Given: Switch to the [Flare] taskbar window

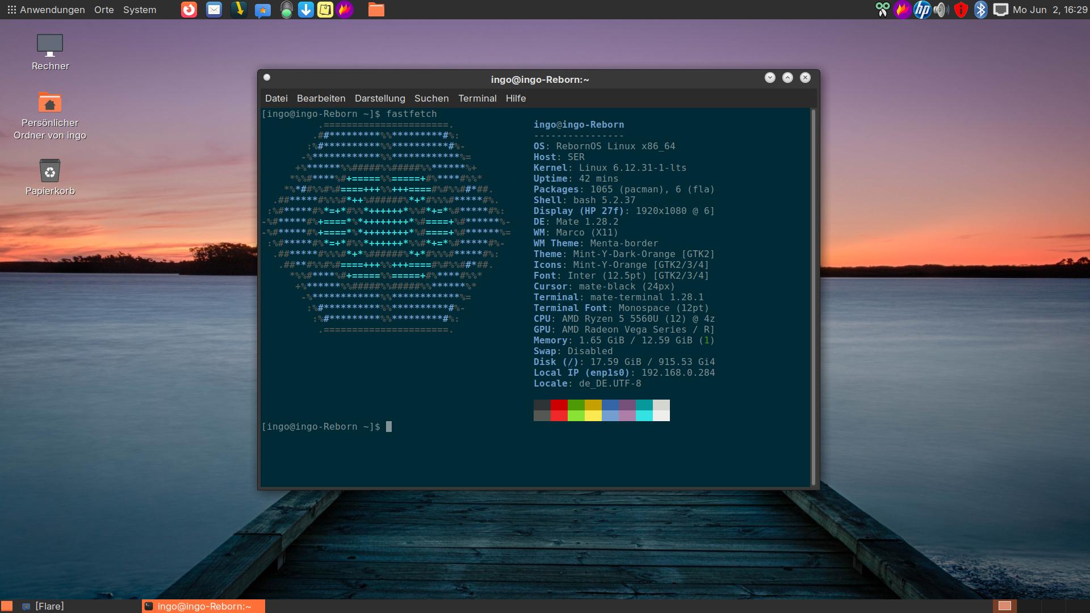Looking at the screenshot, I should click(x=49, y=606).
